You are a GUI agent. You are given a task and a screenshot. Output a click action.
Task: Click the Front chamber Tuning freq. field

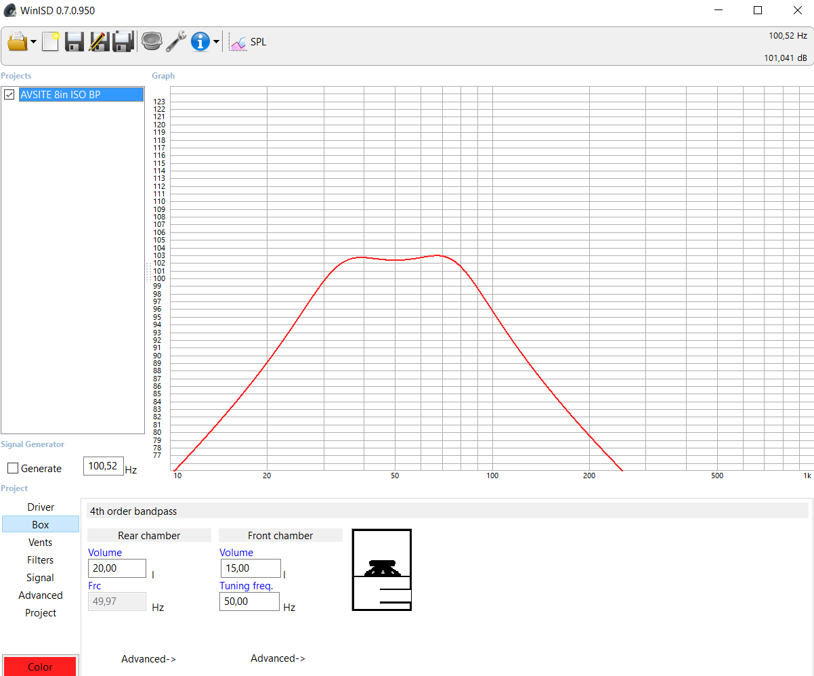tap(249, 601)
